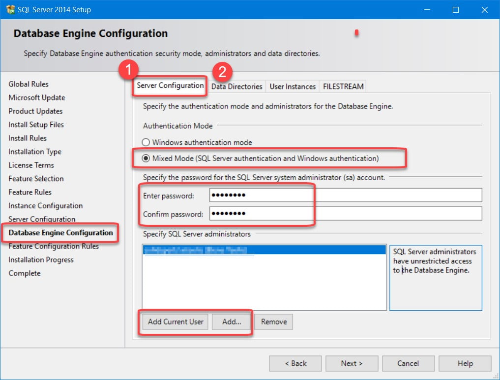Click Microsoft Update step in sidebar
The width and height of the screenshot is (500, 380).
coord(37,98)
